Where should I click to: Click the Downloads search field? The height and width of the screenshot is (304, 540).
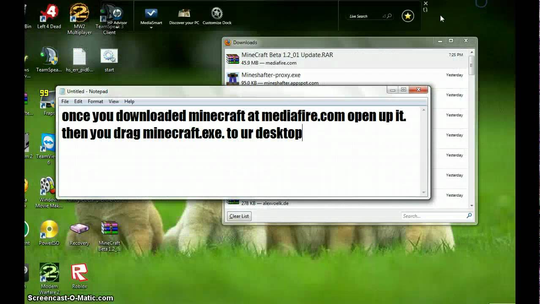[437, 216]
